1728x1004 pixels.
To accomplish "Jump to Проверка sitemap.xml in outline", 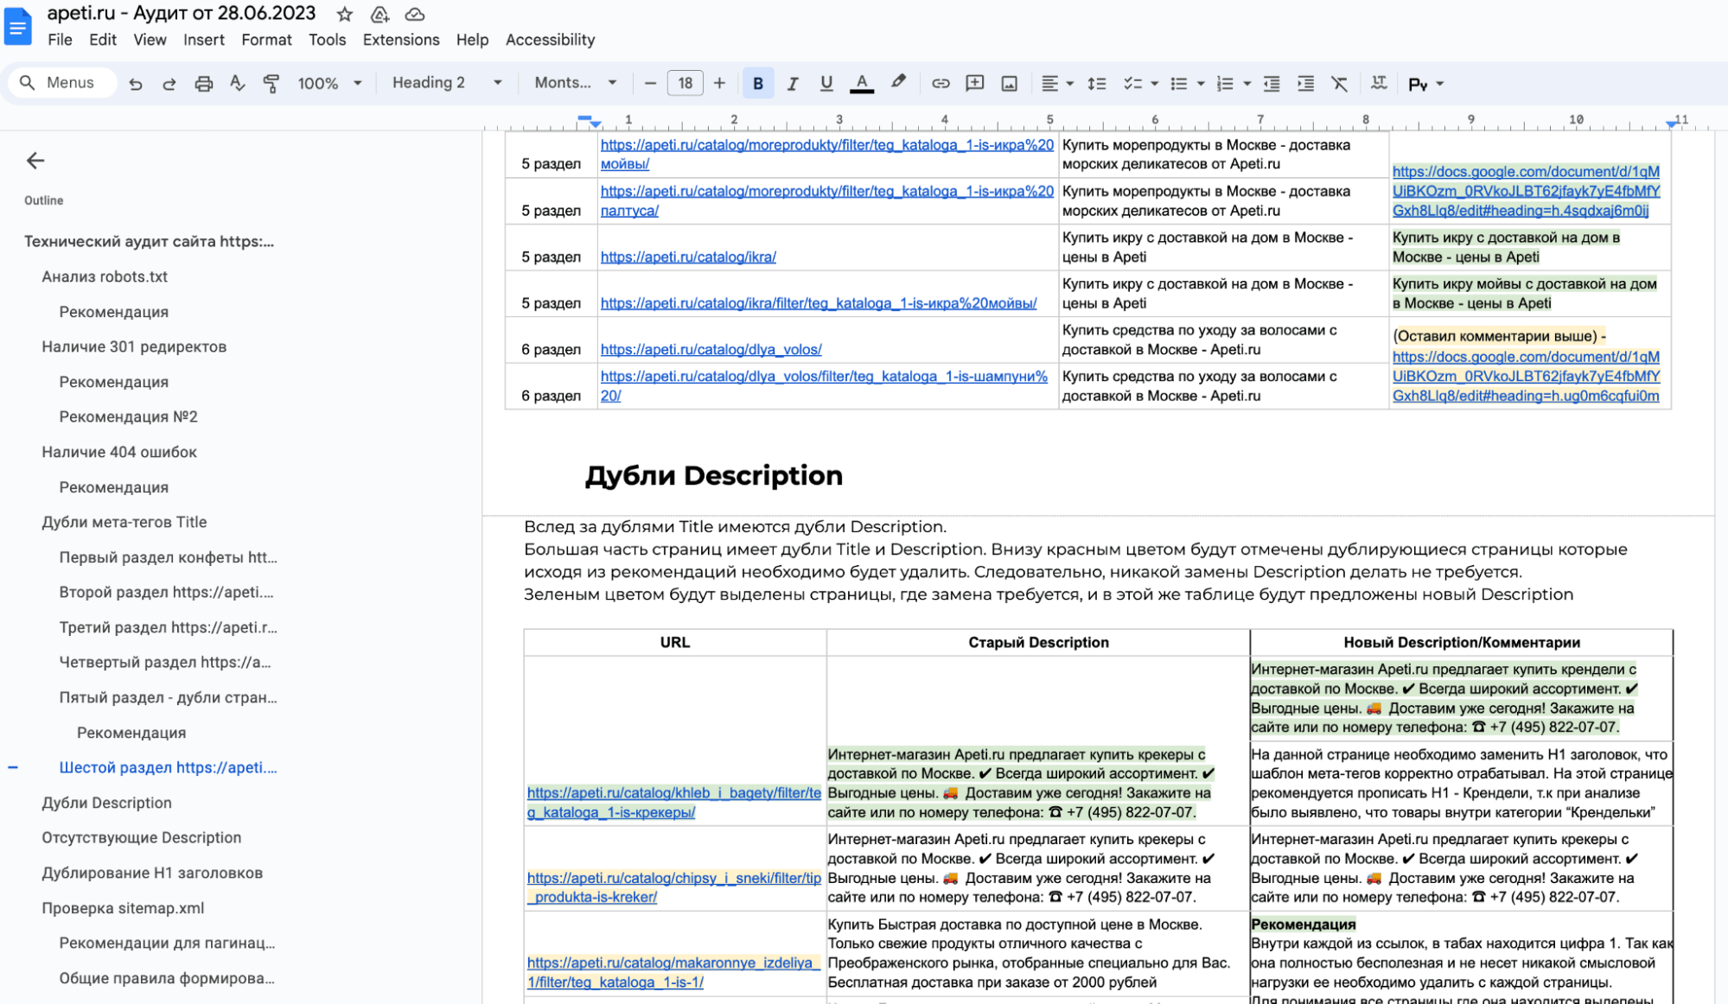I will point(123,908).
